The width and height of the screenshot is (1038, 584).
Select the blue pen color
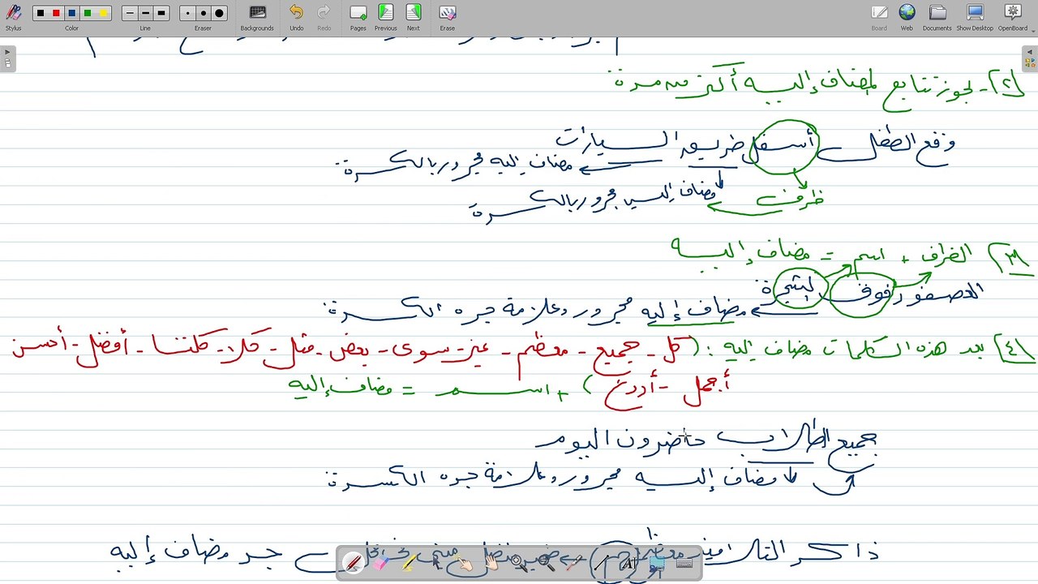tap(71, 13)
